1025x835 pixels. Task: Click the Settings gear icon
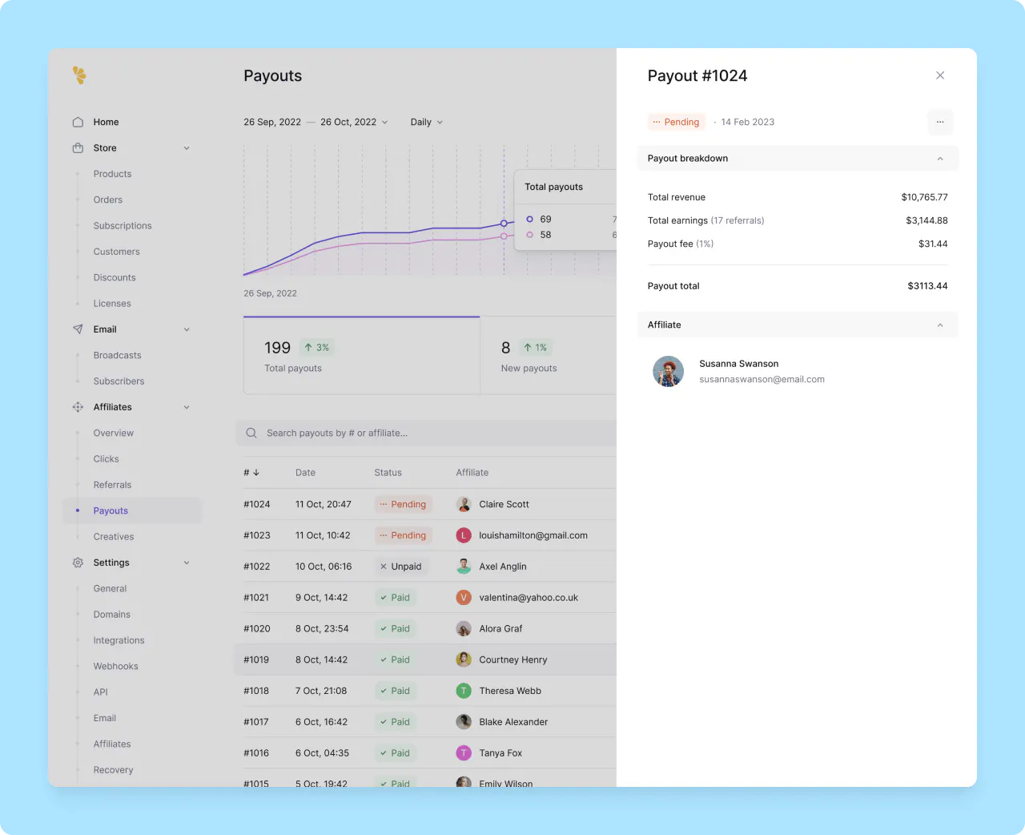pos(78,563)
